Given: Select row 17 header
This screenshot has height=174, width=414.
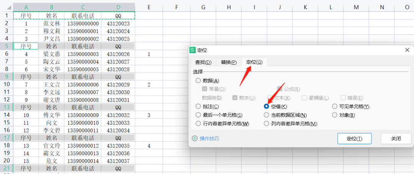Looking at the screenshot, I should [x=7, y=138].
